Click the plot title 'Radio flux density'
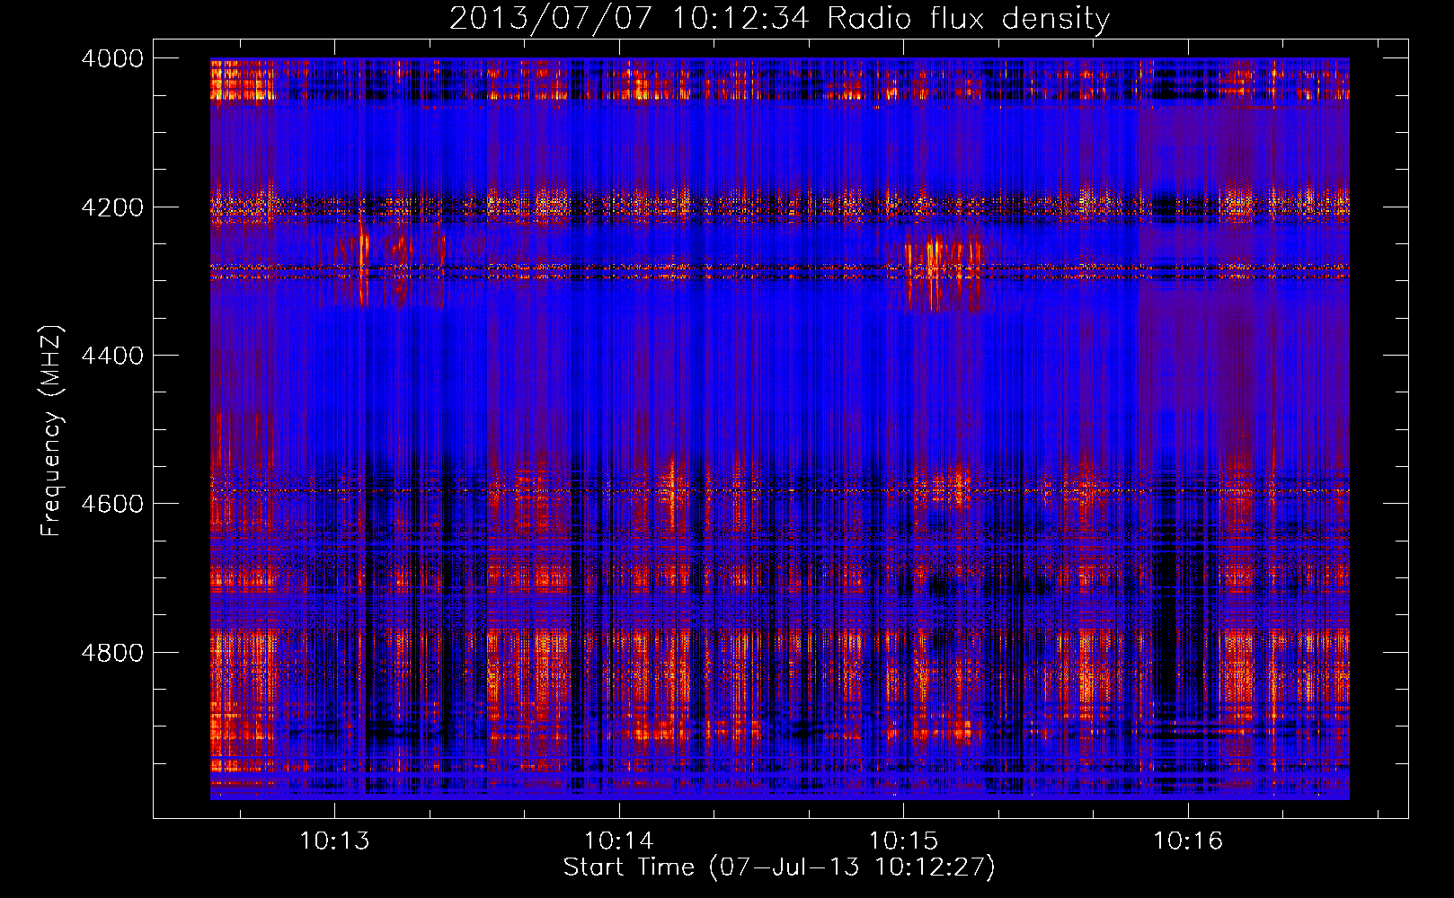This screenshot has width=1454, height=898. pos(969,19)
